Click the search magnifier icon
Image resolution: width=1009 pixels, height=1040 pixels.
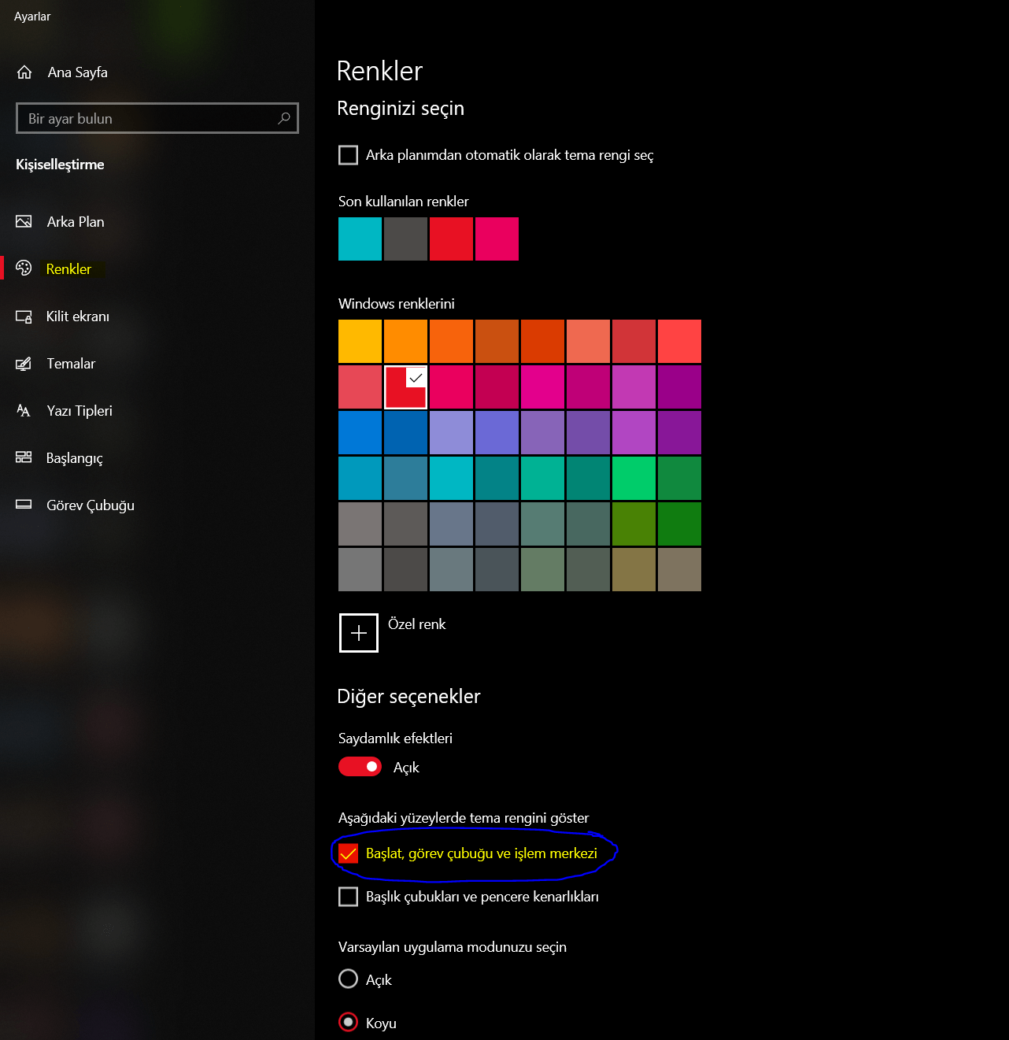tap(284, 118)
